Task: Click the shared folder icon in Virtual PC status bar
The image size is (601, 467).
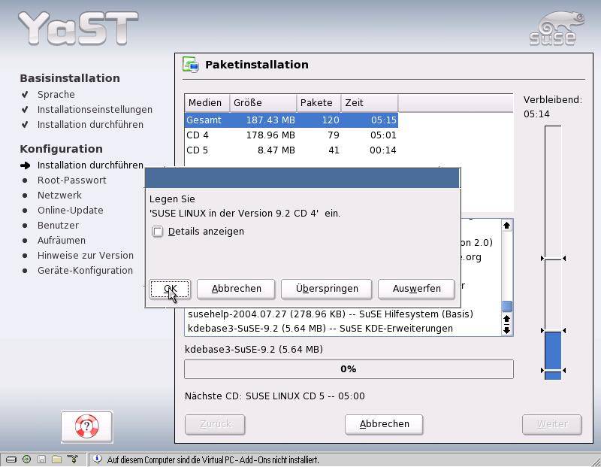Action: click(x=57, y=459)
